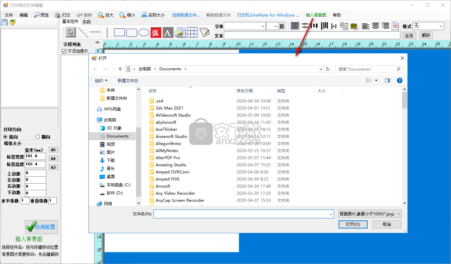Expand the address bar history dropdown
The image size is (451, 264).
coord(321,69)
